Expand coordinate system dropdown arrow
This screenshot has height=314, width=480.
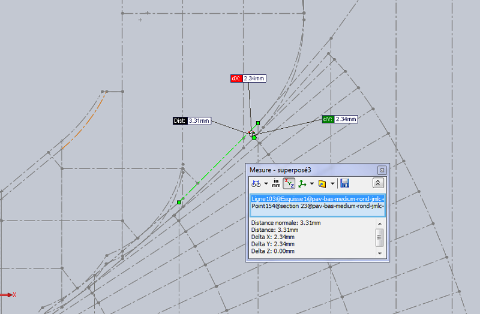pyautogui.click(x=311, y=184)
